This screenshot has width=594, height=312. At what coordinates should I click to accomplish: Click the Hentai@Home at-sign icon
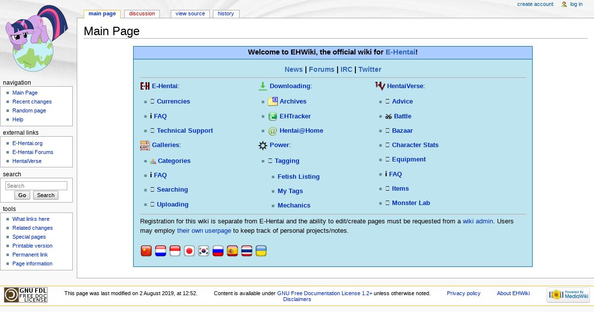click(x=273, y=131)
